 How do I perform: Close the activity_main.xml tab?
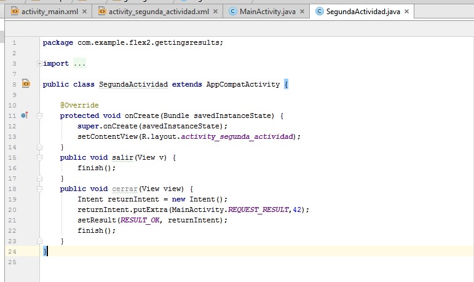(x=84, y=12)
